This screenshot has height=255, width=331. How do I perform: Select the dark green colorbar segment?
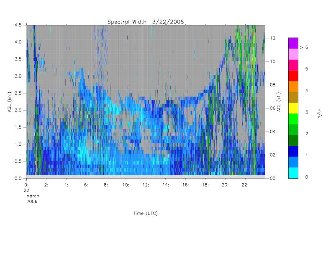click(293, 141)
